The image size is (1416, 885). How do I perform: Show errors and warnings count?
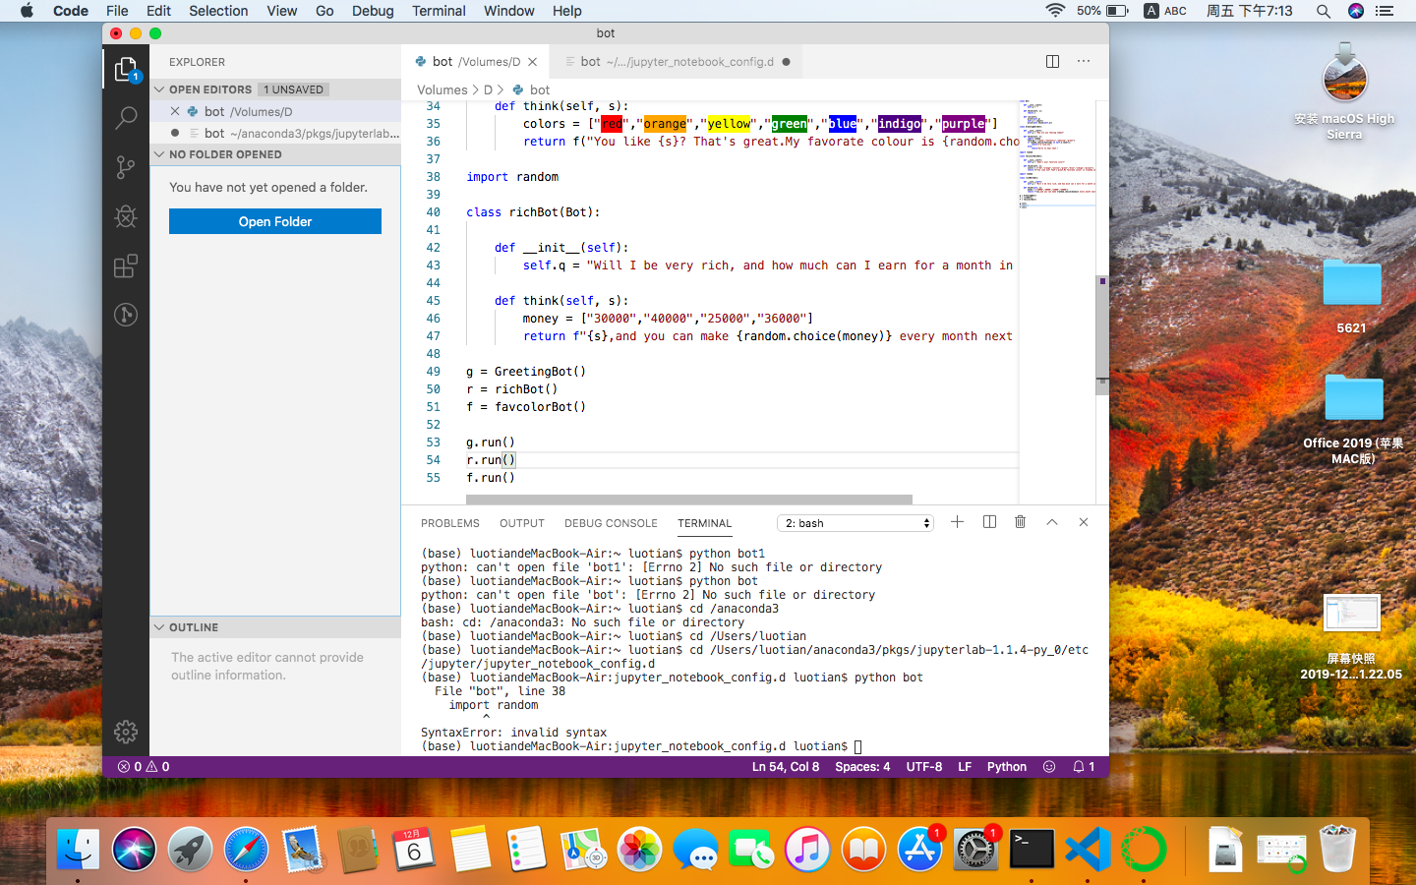tap(144, 766)
